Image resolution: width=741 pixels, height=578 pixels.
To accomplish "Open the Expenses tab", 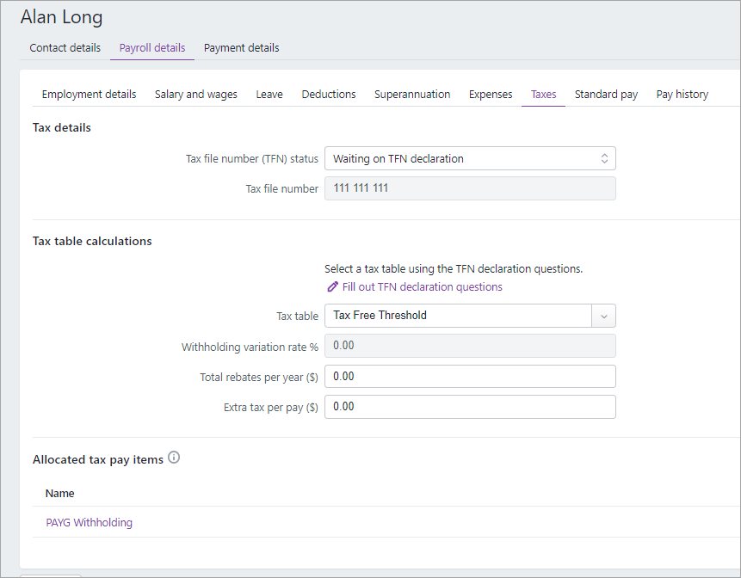I will click(491, 94).
